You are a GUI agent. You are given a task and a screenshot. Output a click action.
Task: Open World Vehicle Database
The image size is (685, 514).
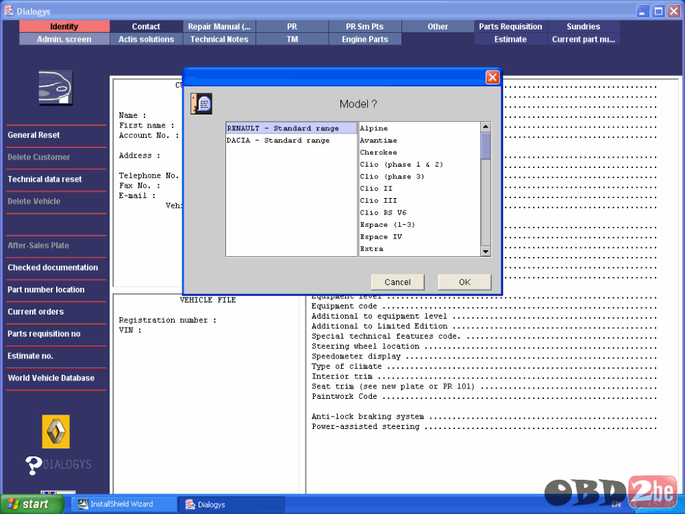pyautogui.click(x=51, y=378)
